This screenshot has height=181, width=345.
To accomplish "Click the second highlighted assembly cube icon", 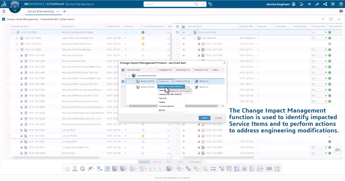I will (115, 169).
